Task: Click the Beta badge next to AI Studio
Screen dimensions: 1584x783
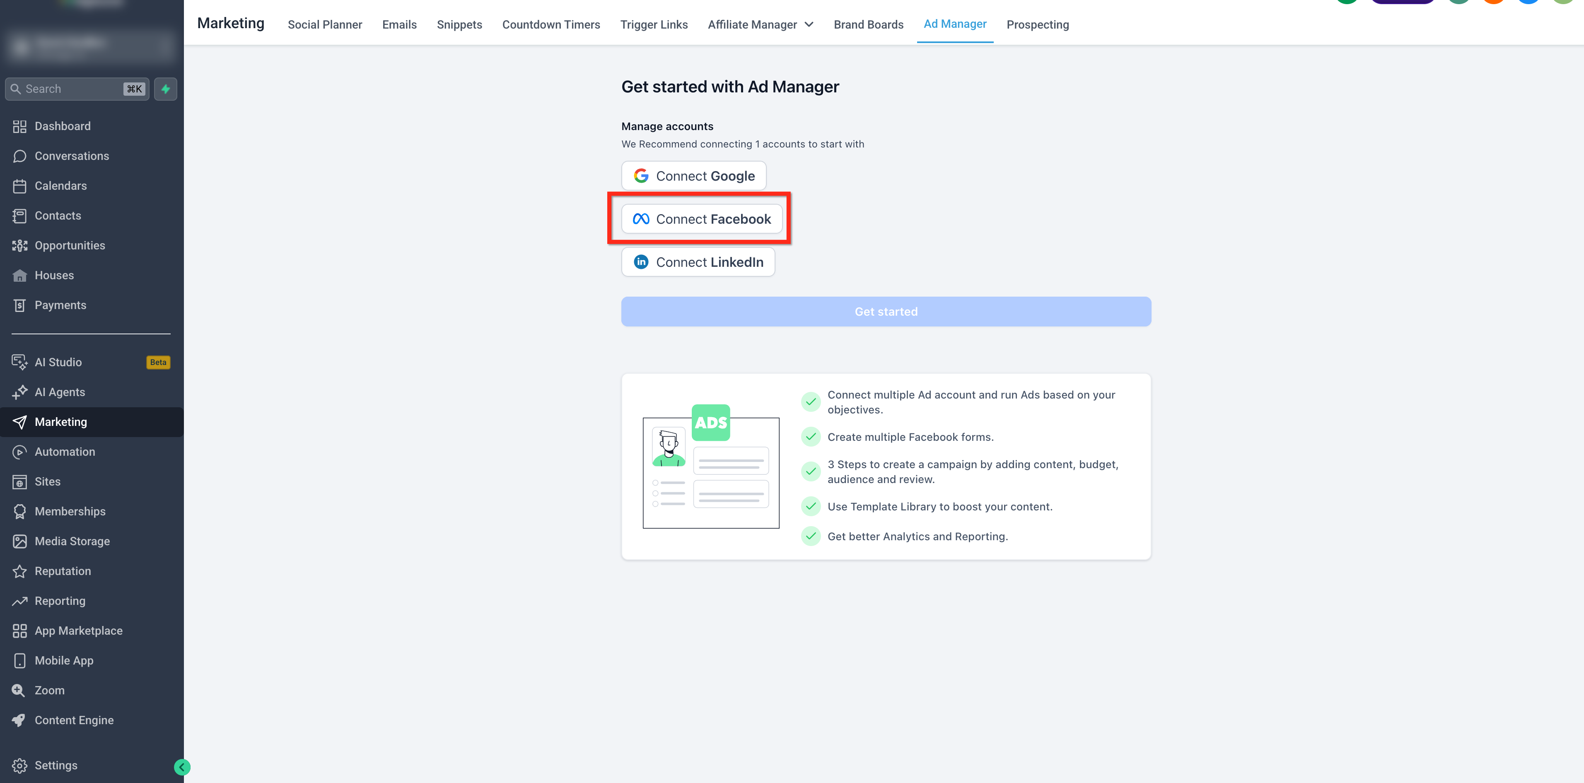Action: tap(158, 362)
